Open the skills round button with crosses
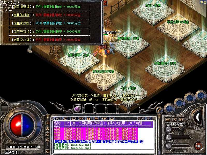Screen dimensions: 207x155 [x=189, y=98]
